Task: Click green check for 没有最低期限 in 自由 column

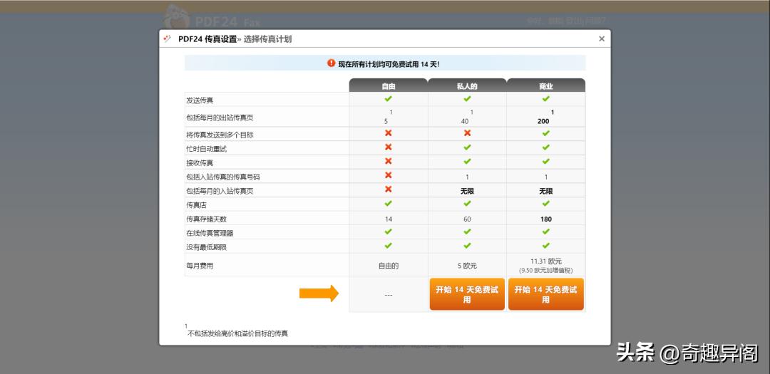Action: tap(389, 245)
